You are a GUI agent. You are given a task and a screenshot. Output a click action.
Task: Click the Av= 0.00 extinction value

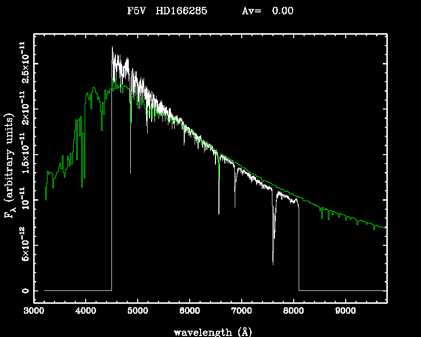[267, 11]
